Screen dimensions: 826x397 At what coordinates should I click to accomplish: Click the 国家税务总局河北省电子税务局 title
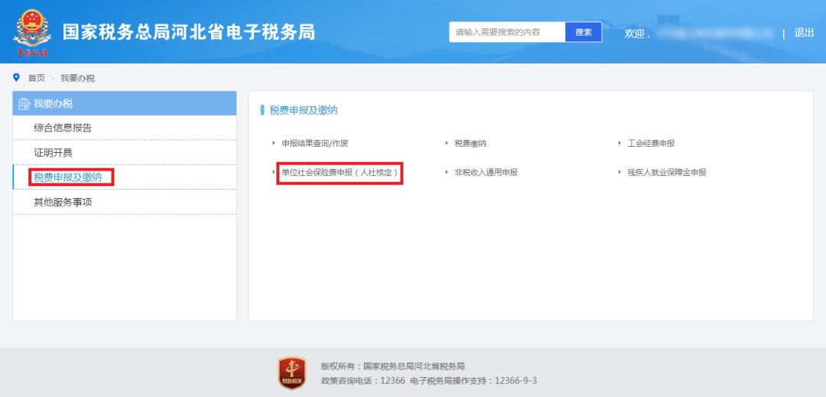pyautogui.click(x=189, y=32)
